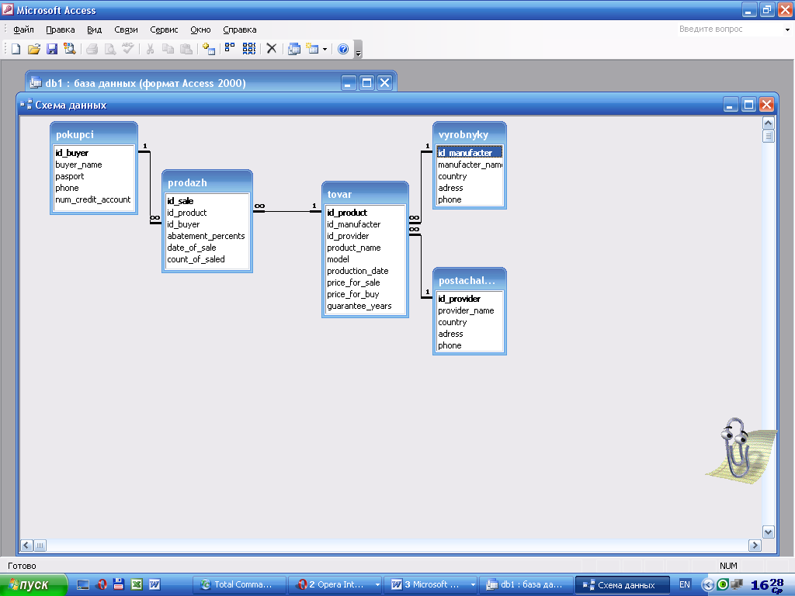Switch to Total Commander taskbar button
Viewport: 795px width, 596px height.
[x=238, y=585]
